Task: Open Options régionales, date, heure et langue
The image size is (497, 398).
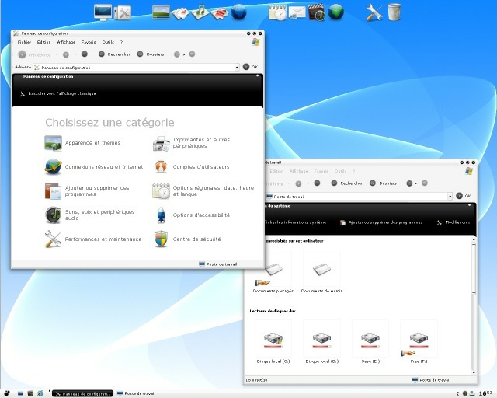Action: coord(203,191)
